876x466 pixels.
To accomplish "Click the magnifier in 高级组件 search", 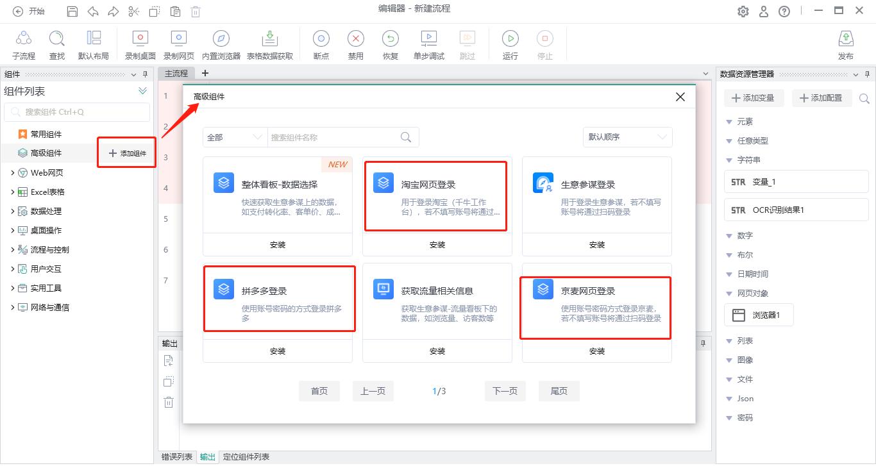I will click(406, 137).
